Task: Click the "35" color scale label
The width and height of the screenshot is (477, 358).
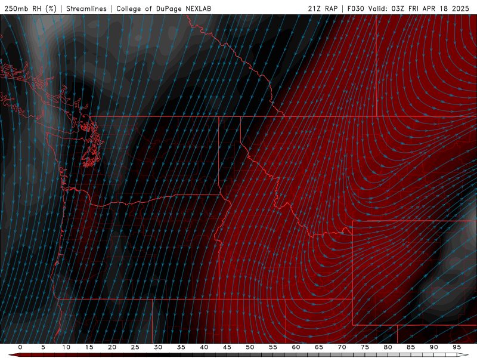Action: [181, 347]
